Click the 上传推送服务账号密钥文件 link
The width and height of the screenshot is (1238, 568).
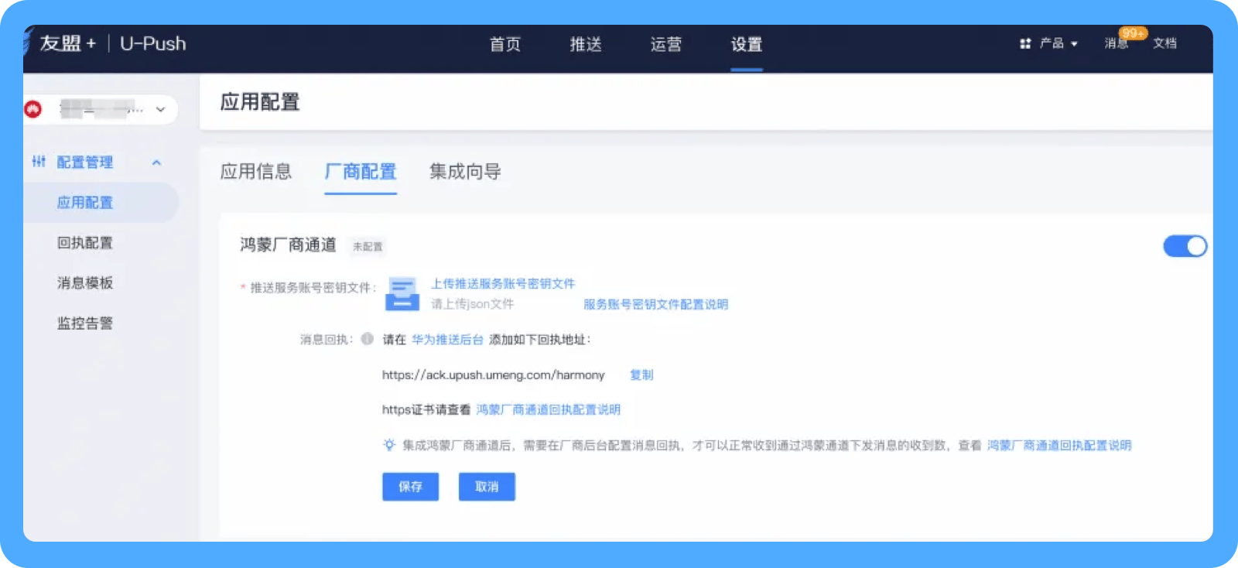coord(503,284)
